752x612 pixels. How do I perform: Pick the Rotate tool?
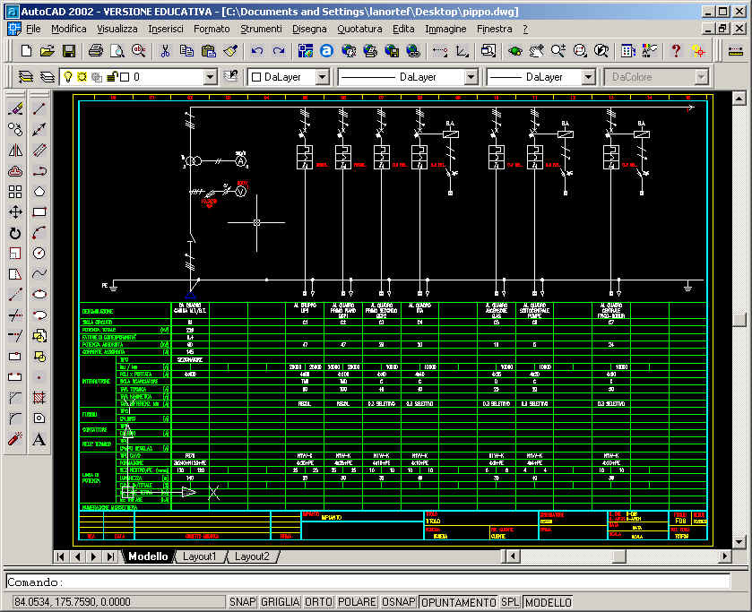click(15, 233)
